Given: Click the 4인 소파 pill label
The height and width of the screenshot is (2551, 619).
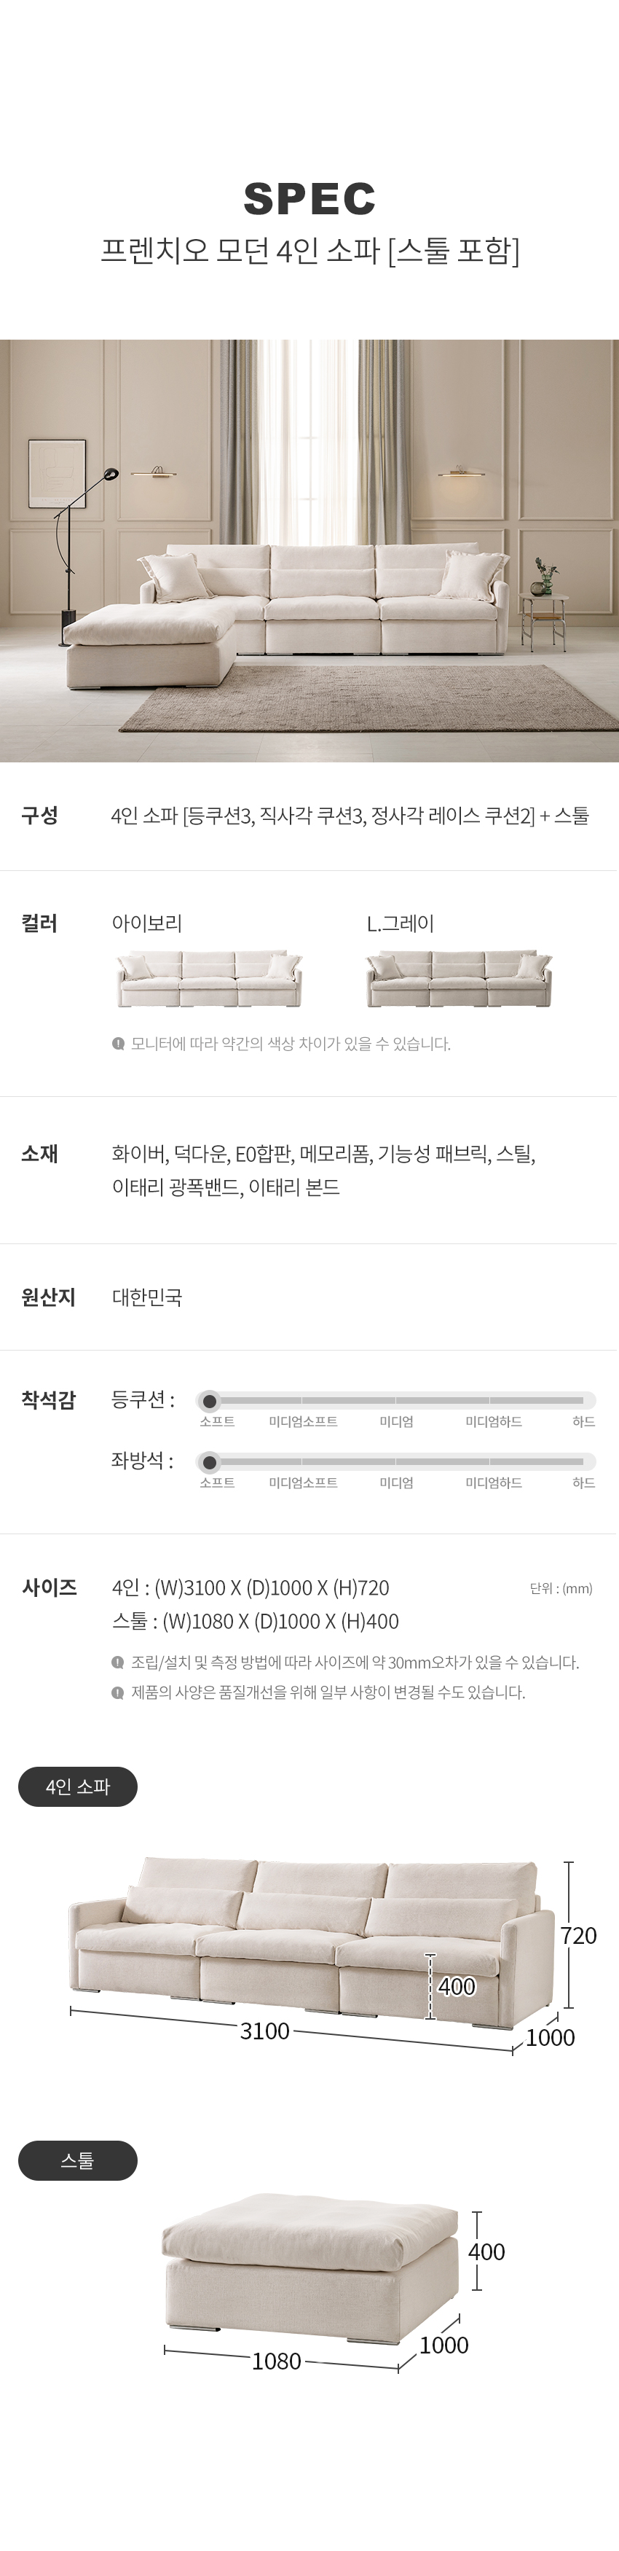Looking at the screenshot, I should pyautogui.click(x=78, y=1786).
